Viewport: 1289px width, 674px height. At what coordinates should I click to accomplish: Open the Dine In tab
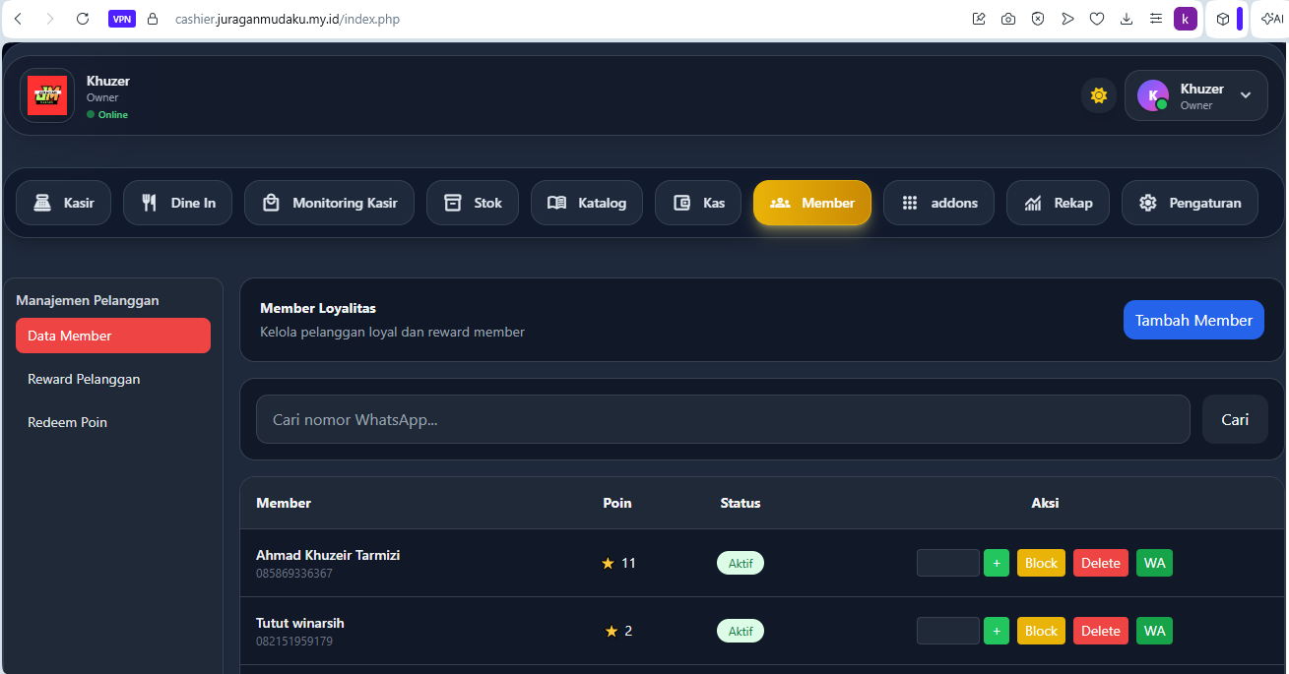pyautogui.click(x=178, y=203)
